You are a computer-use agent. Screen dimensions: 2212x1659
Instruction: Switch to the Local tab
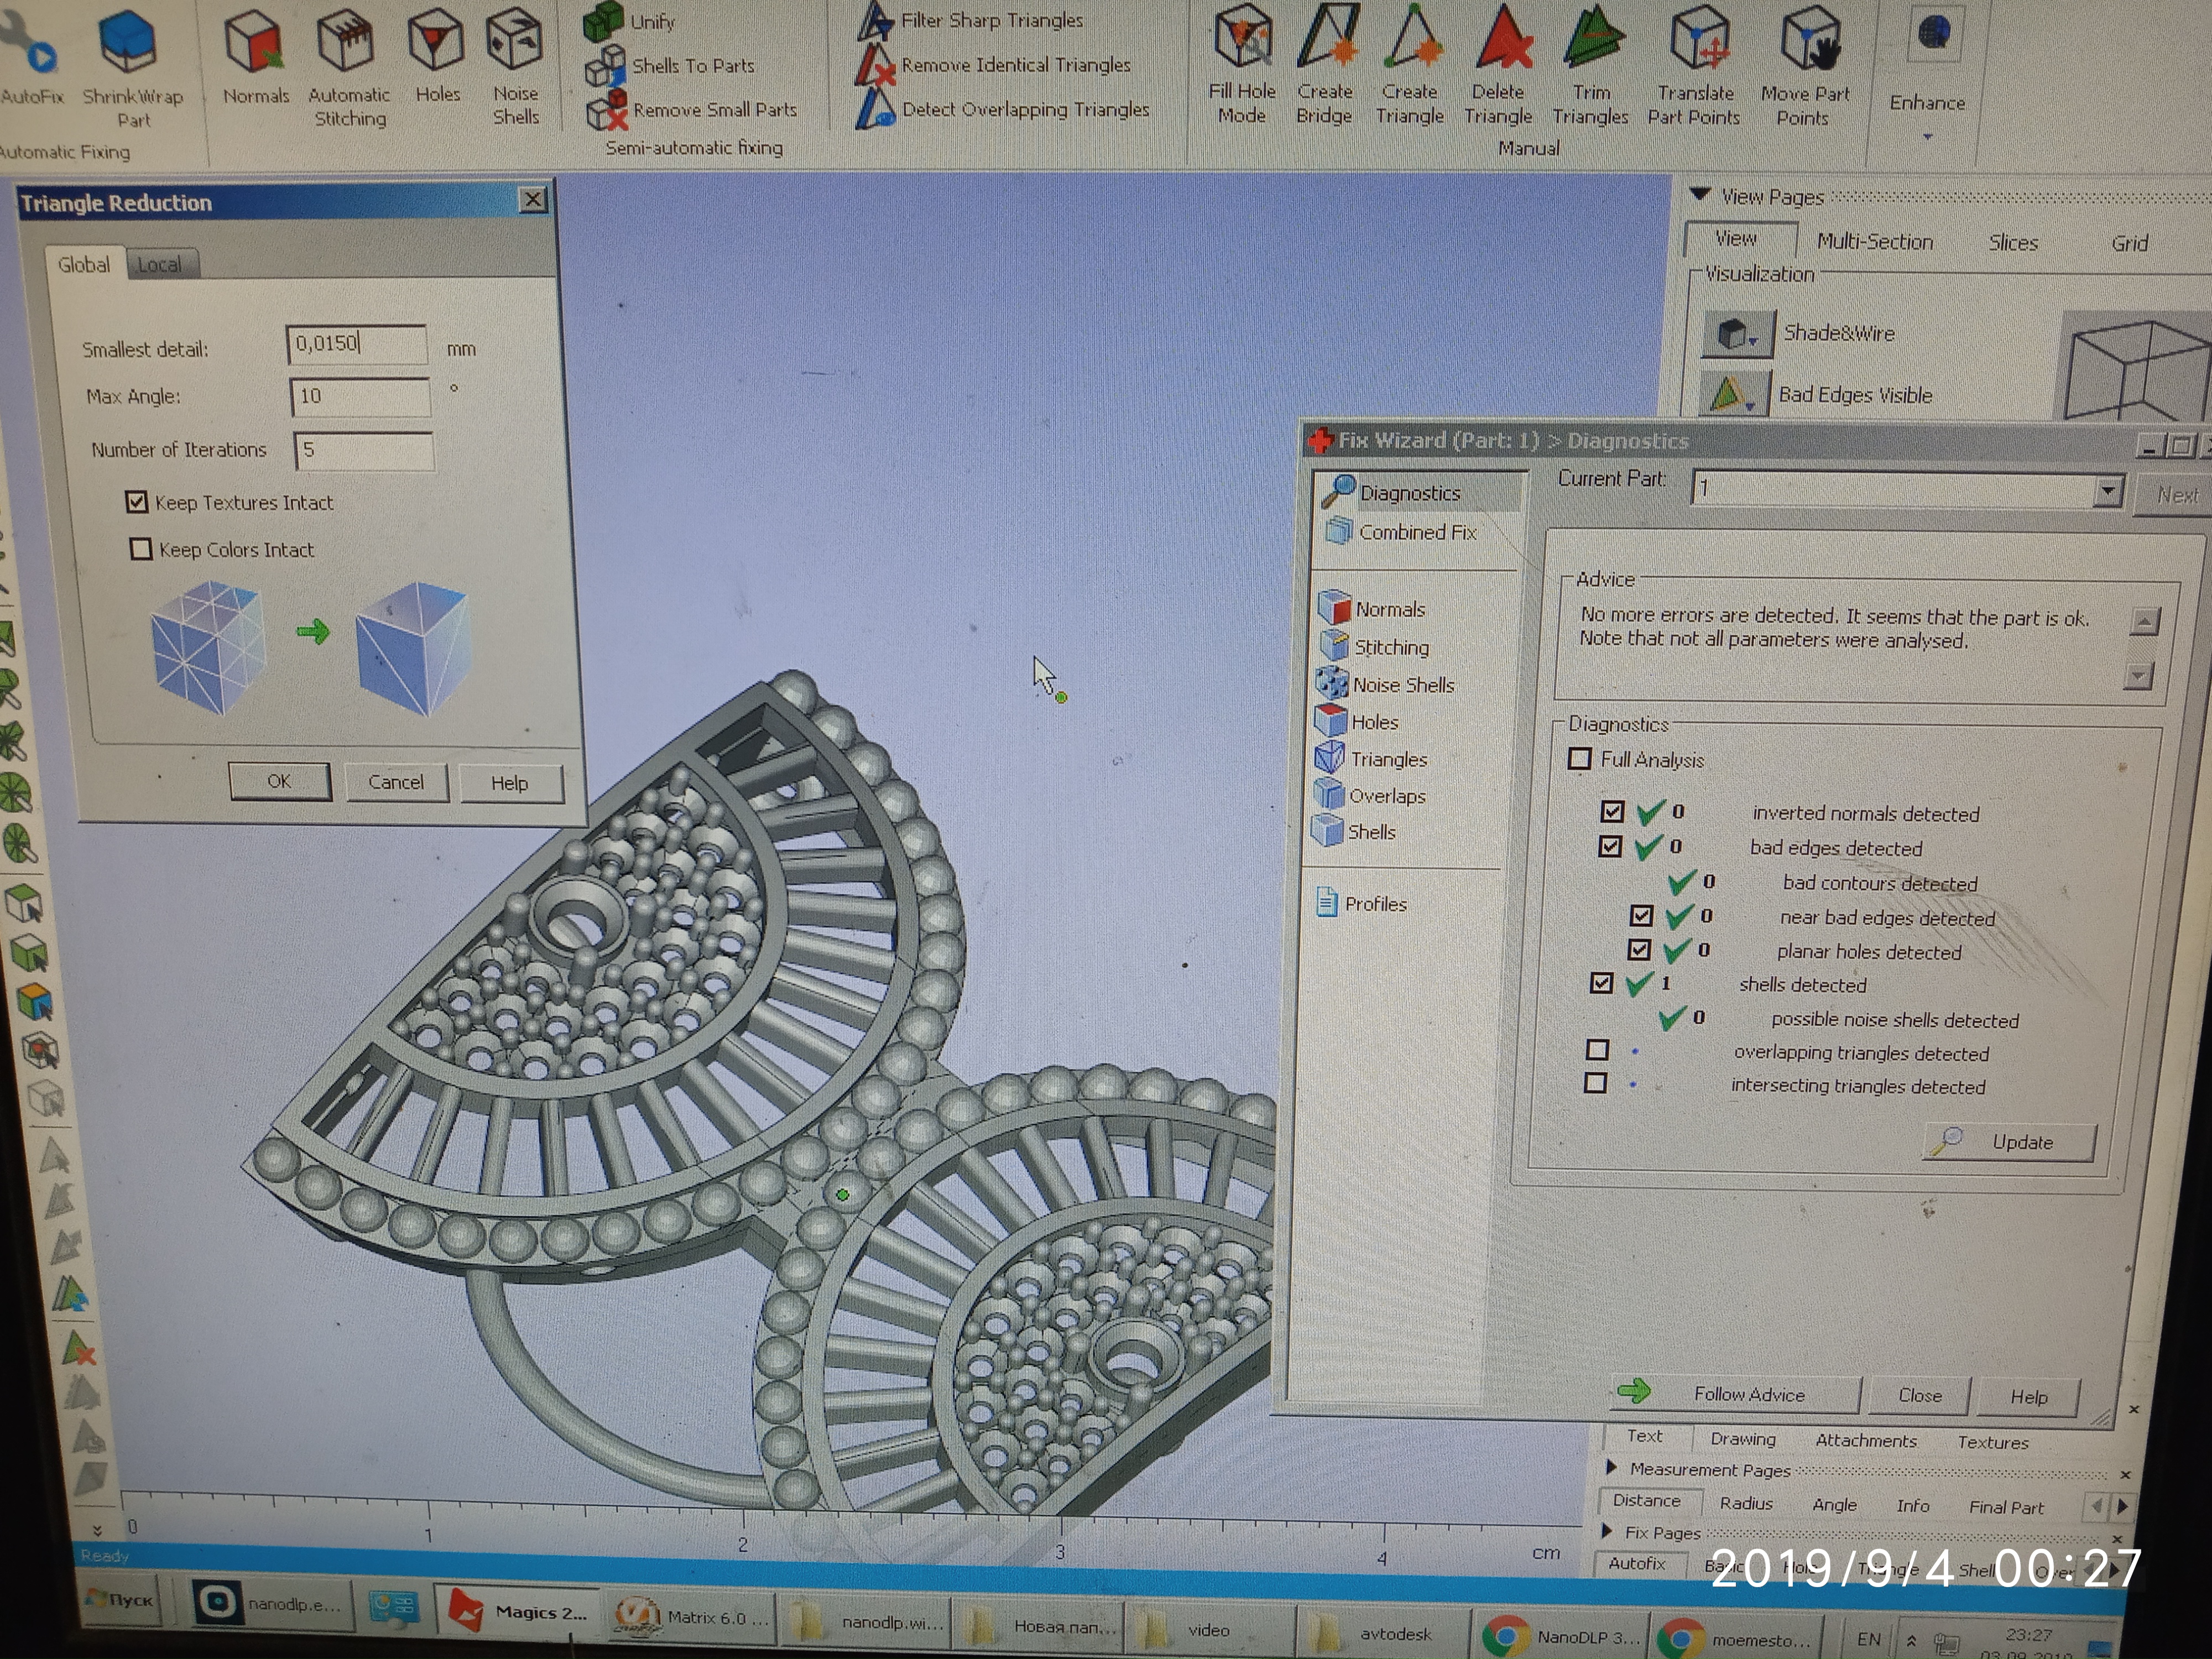pos(160,265)
